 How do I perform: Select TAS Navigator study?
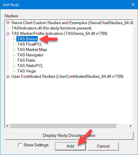pos(30,55)
